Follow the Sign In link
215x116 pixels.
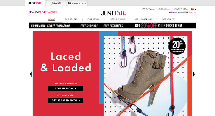coord(192,12)
